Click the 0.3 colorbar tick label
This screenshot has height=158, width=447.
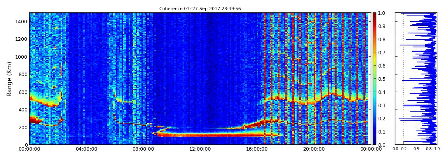[381, 105]
